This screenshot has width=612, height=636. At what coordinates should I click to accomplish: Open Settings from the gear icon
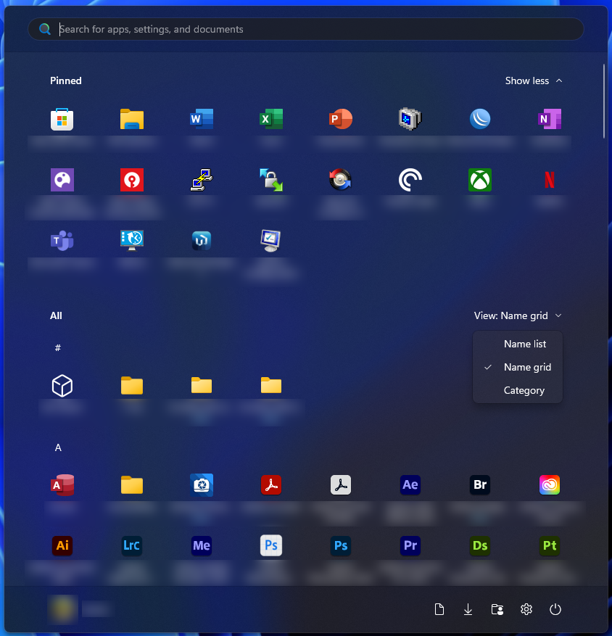[x=526, y=609]
